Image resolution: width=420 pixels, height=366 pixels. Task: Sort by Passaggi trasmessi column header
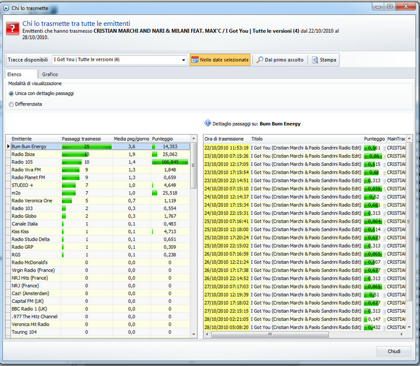[x=86, y=139]
